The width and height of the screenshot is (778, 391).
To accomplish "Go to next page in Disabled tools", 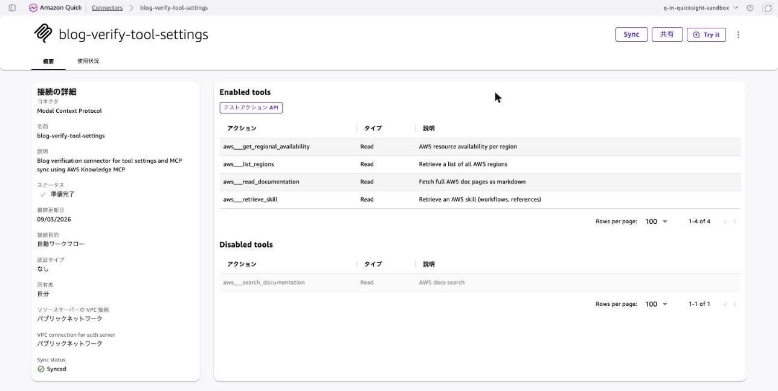I will 735,304.
